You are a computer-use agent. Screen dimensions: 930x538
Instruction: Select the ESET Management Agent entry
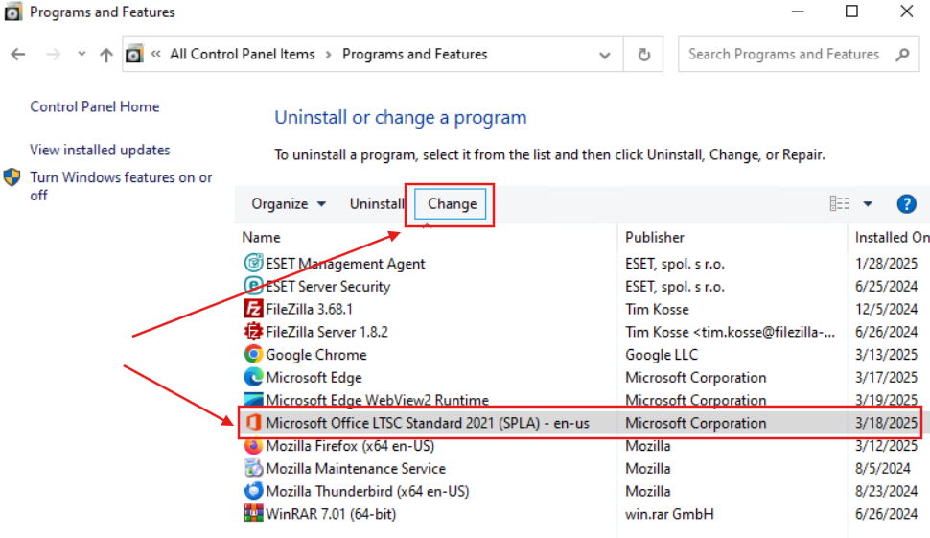(x=345, y=264)
